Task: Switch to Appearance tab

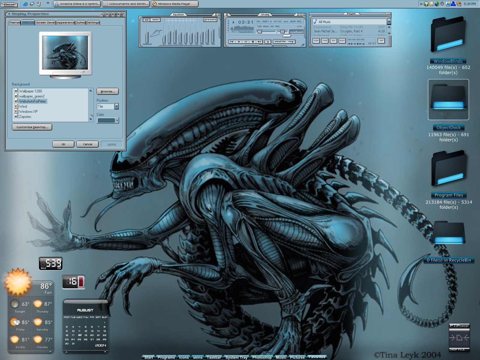Action: 66,22
